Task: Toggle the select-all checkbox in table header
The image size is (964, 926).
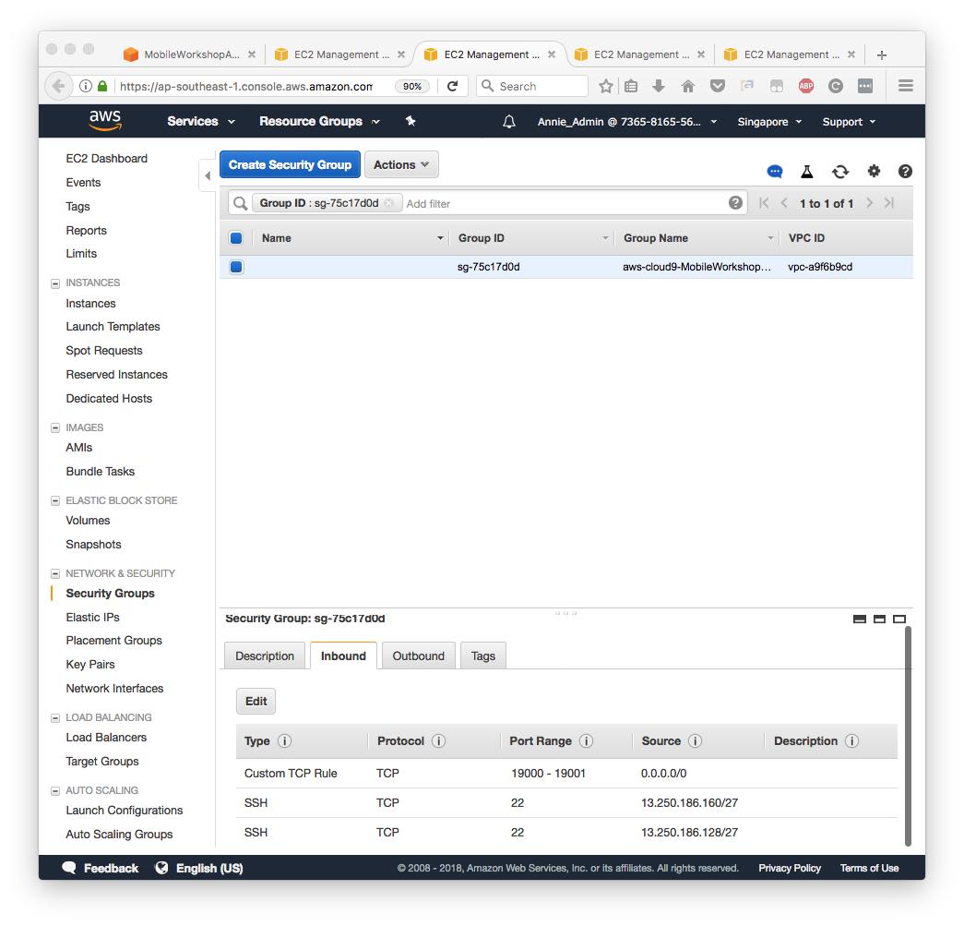Action: [236, 238]
